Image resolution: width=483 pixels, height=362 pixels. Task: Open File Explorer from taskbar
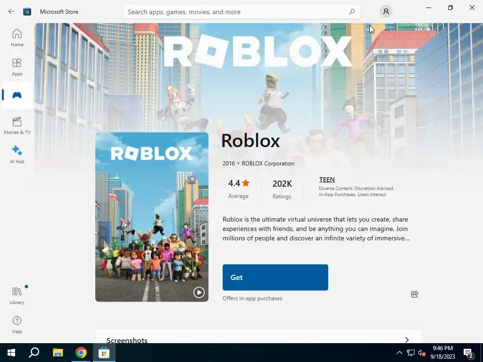[x=58, y=353]
